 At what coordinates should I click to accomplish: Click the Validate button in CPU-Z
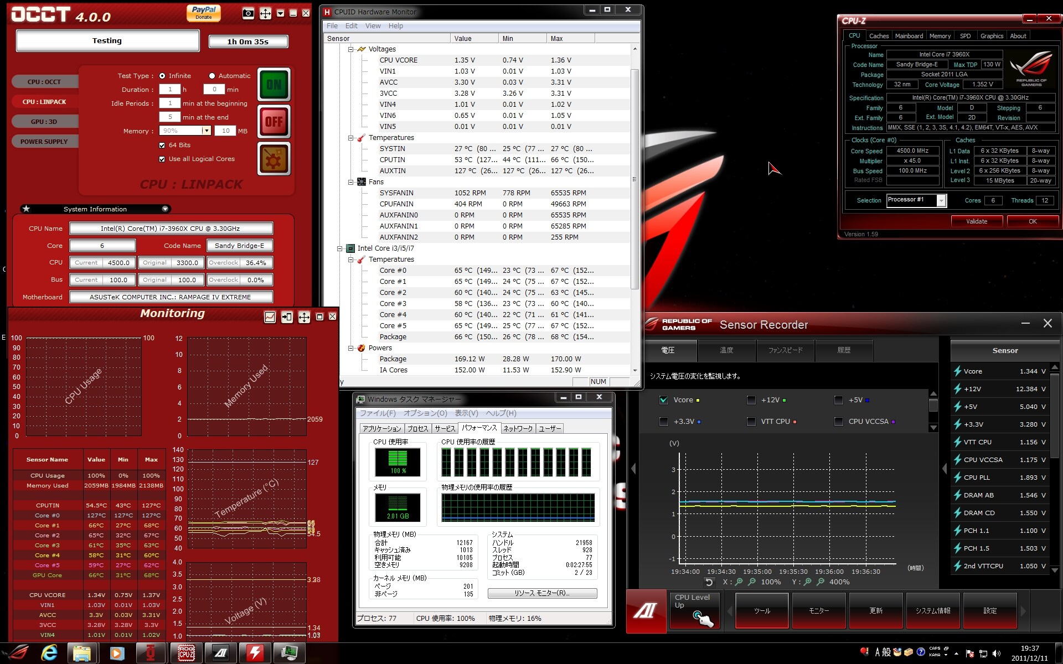pos(976,221)
